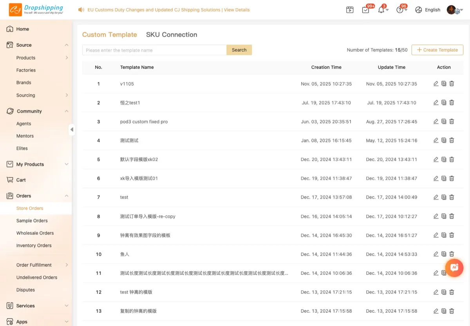
Task: Open EU Customs Duty announcement link
Action: (x=168, y=10)
